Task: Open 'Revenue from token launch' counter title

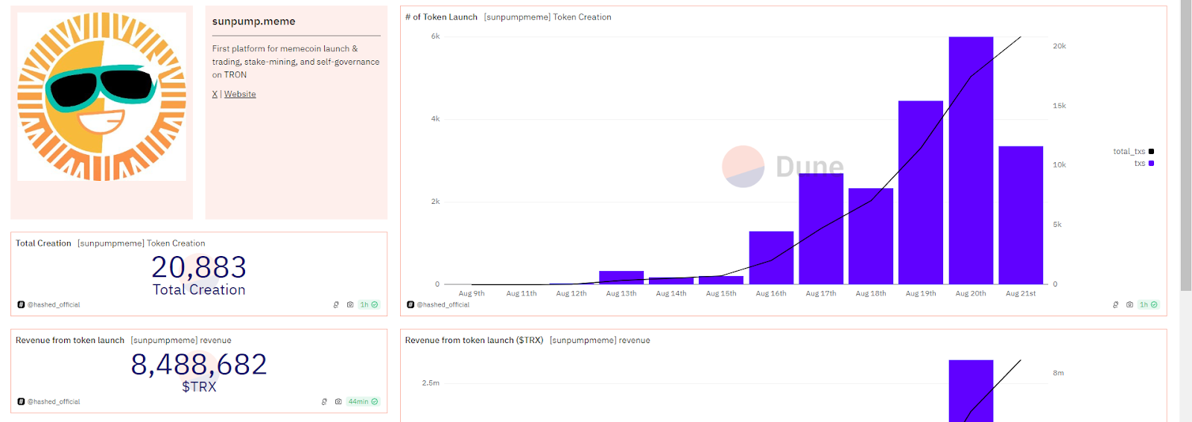Action: pyautogui.click(x=70, y=340)
